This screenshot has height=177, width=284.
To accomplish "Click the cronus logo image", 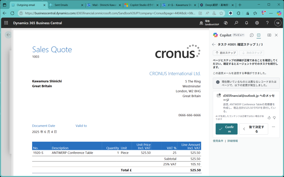I will (x=178, y=52).
